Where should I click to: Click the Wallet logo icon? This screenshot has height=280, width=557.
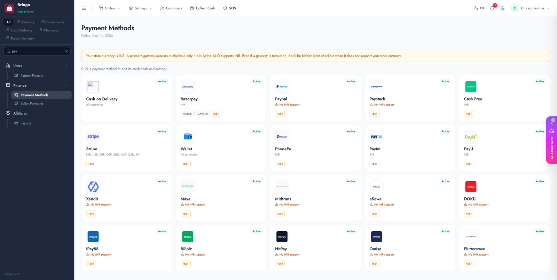click(188, 137)
